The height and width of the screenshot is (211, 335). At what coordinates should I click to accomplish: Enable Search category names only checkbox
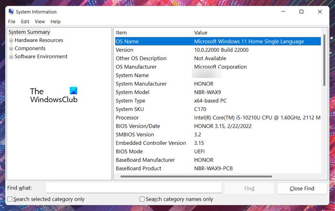pos(142,199)
